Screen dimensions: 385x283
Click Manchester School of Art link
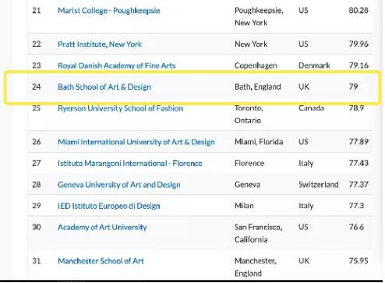101,260
